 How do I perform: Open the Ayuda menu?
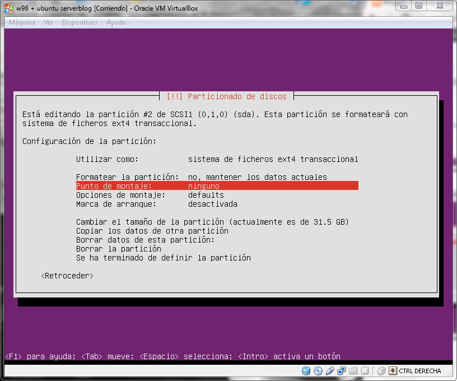[116, 22]
